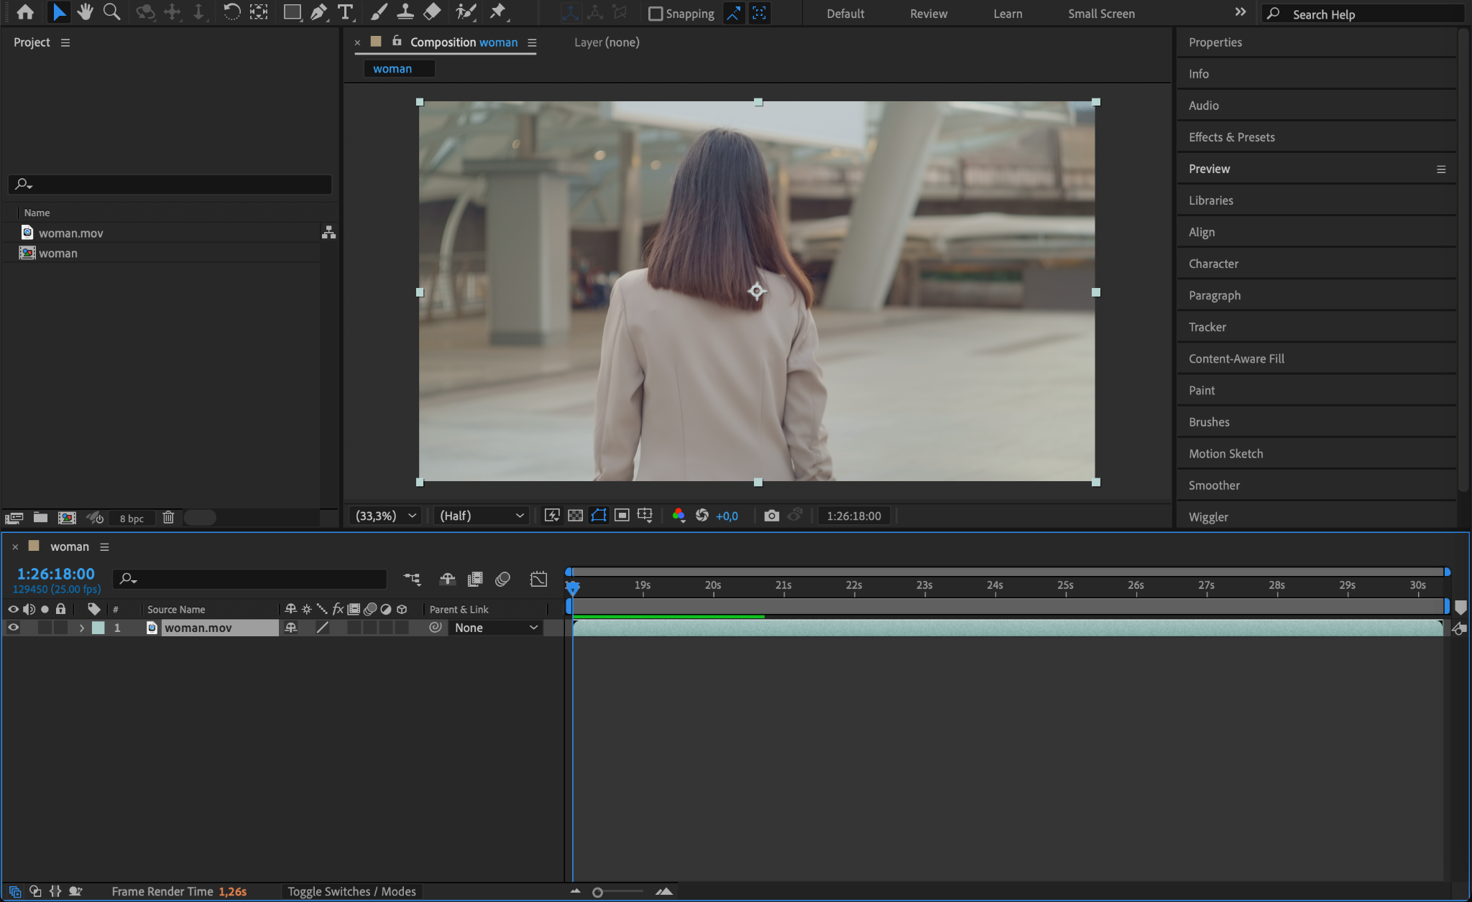Open the Layer (none) tab

click(607, 42)
